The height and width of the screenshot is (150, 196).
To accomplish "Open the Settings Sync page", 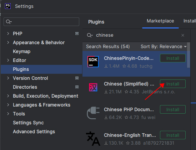I will click(x=28, y=123).
